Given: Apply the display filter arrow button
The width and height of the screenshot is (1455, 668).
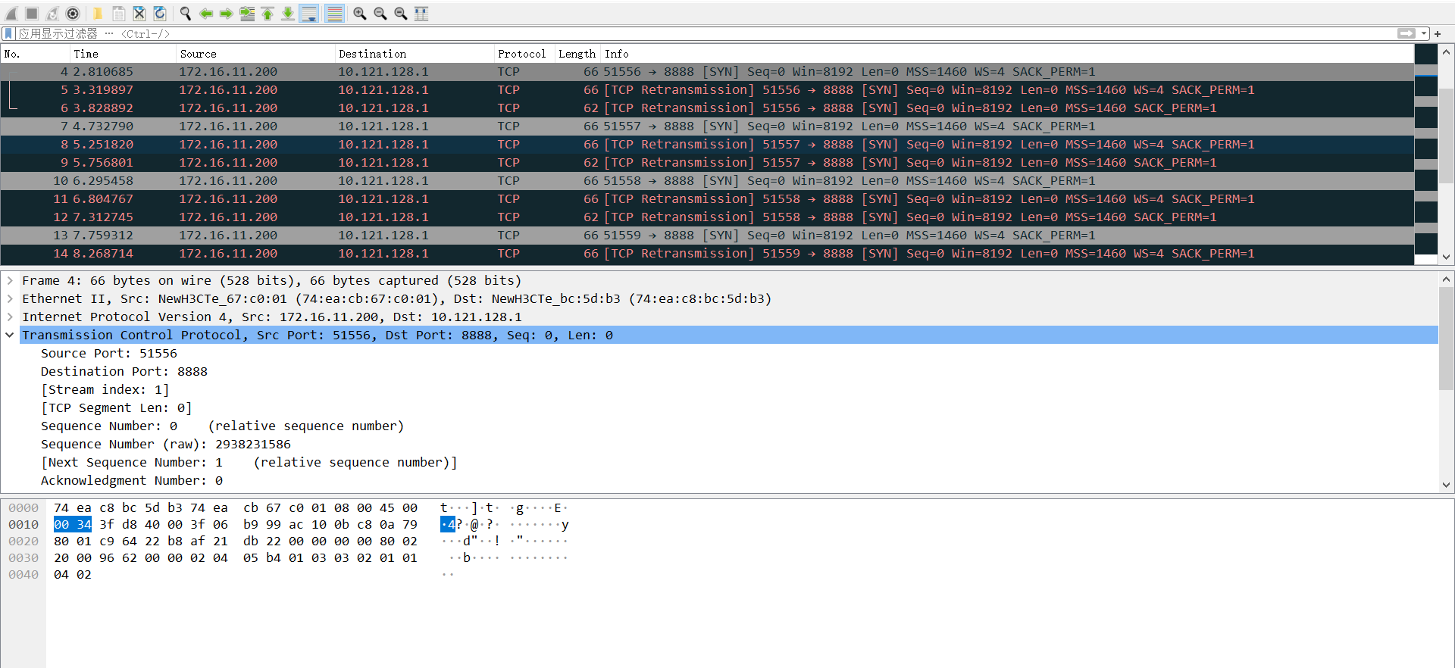Looking at the screenshot, I should [x=1406, y=33].
